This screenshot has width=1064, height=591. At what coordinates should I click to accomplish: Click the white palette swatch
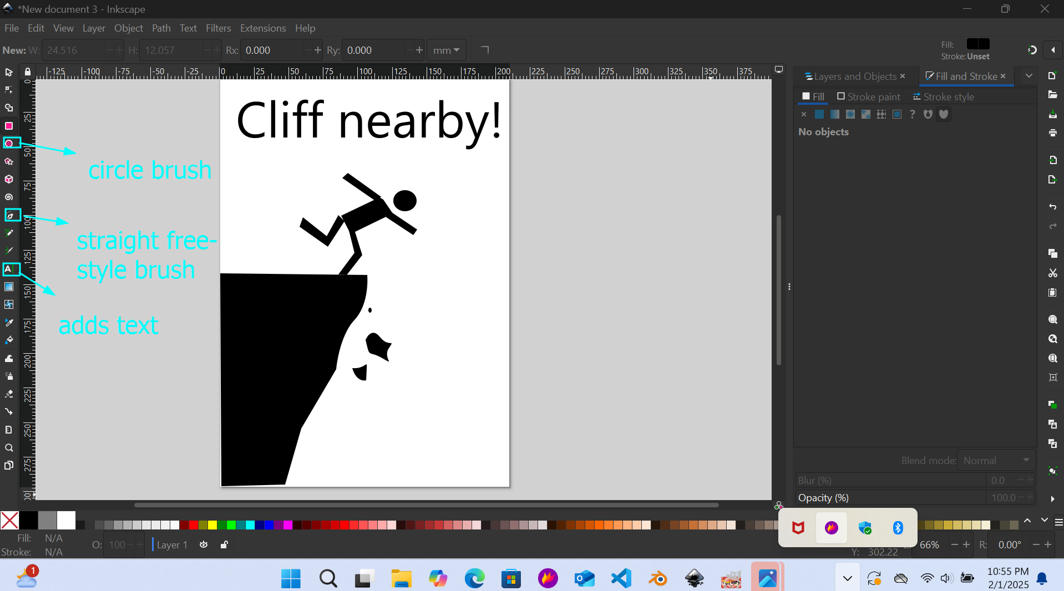pos(66,521)
